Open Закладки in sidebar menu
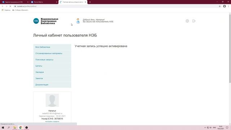The image size is (231, 130). click(52, 72)
